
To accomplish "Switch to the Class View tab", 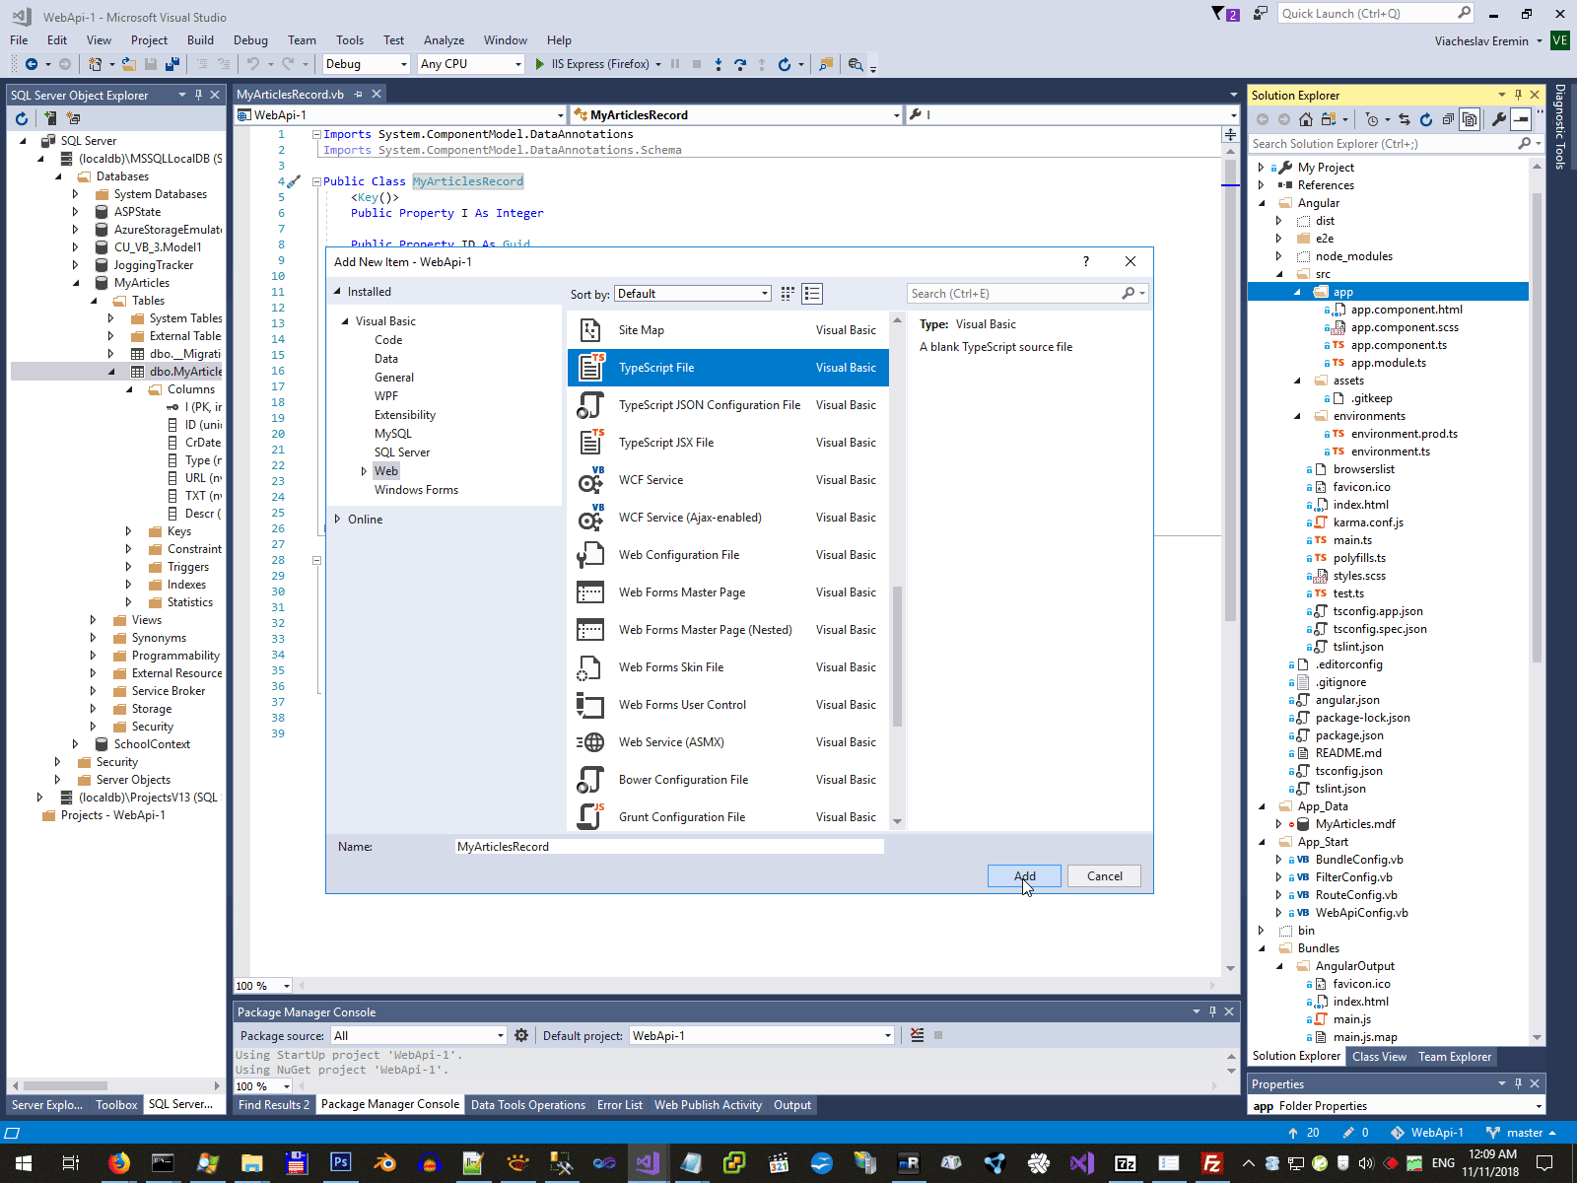I will 1379,1057.
